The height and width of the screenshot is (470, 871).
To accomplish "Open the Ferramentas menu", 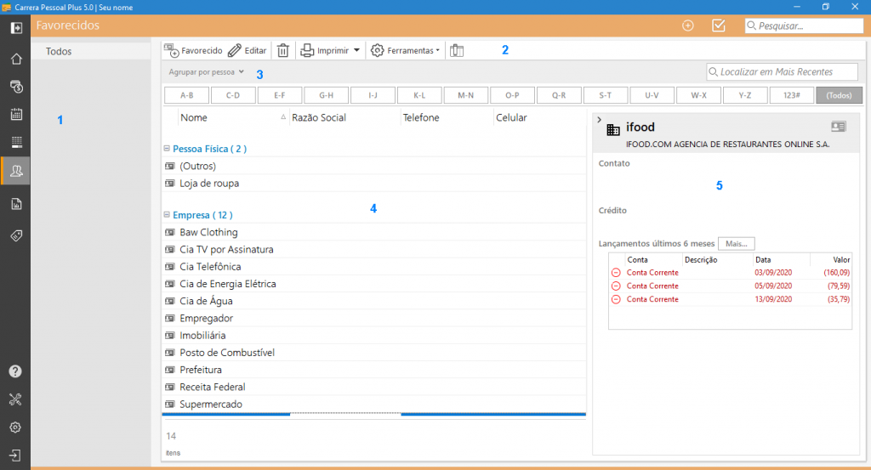I will [x=406, y=50].
